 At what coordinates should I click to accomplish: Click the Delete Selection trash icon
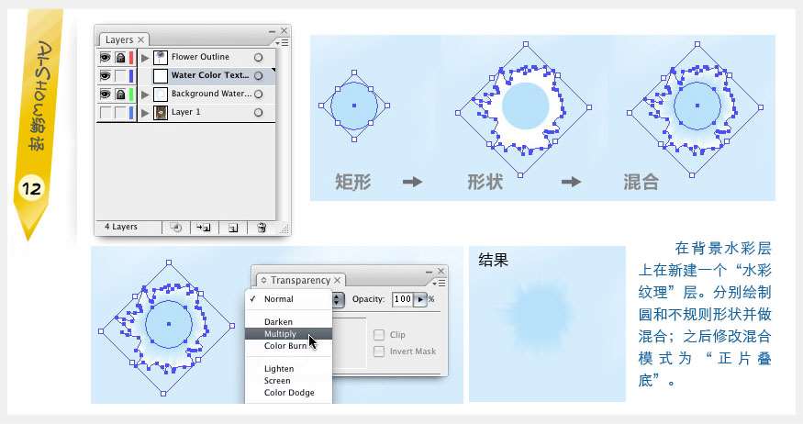[262, 228]
